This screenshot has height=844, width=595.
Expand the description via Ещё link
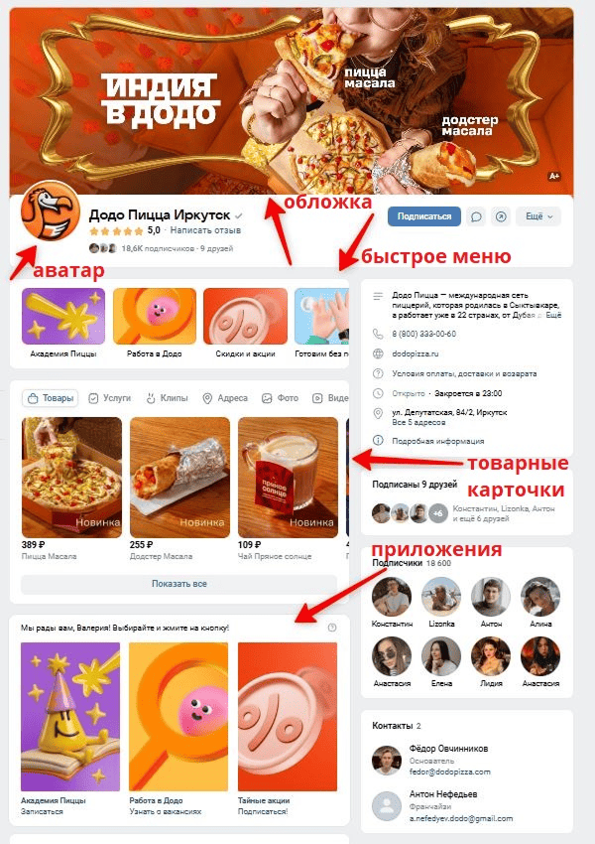pos(553,316)
